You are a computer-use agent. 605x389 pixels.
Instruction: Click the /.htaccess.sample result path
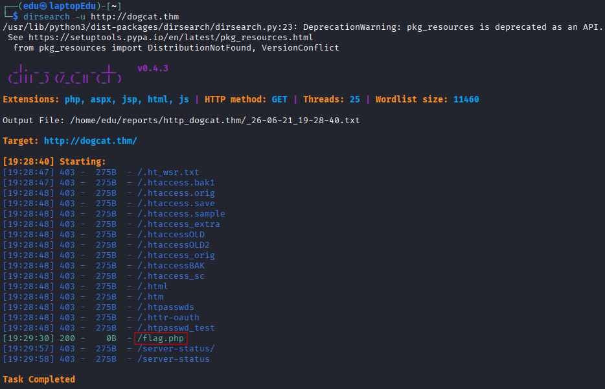pos(181,213)
